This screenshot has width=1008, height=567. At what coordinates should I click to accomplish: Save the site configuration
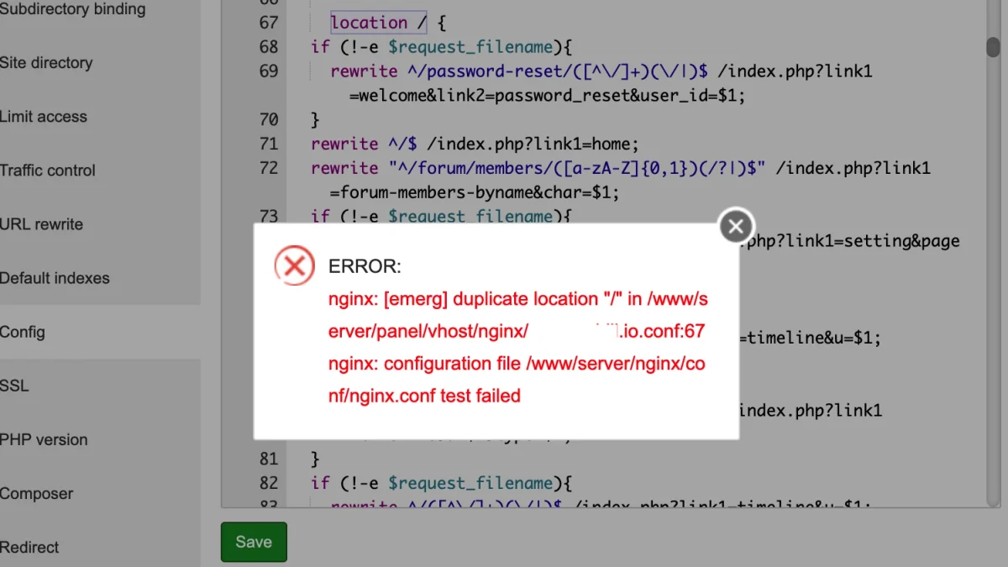click(x=254, y=542)
